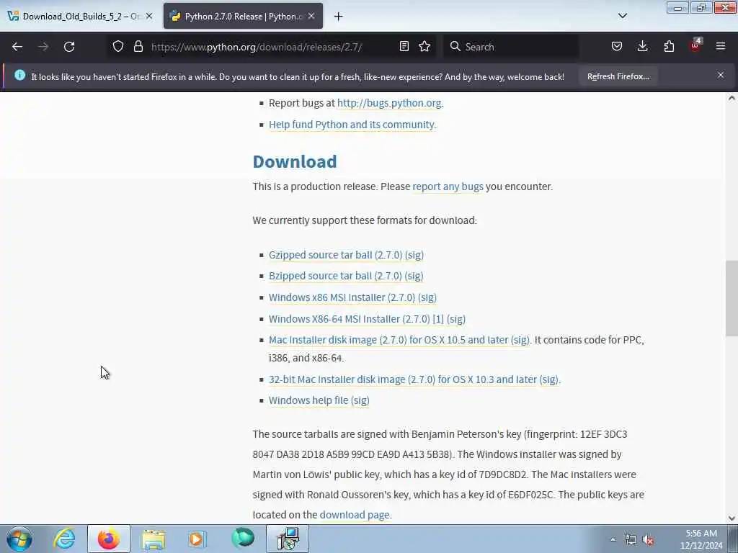Open Windows Media Player from taskbar
Screen dimensions: 738x553
coord(197,539)
